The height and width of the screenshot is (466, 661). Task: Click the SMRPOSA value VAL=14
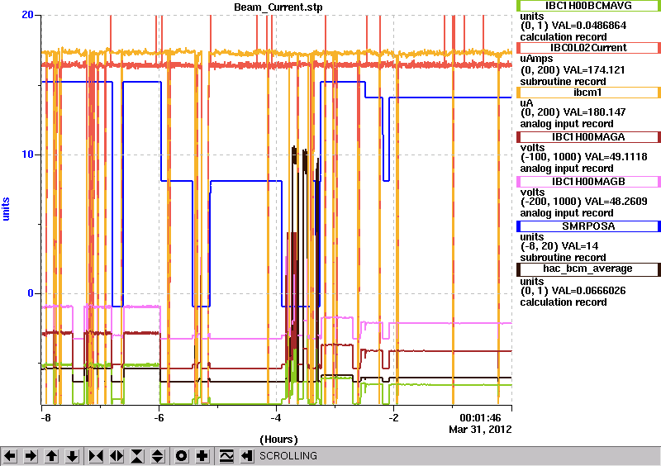click(575, 246)
